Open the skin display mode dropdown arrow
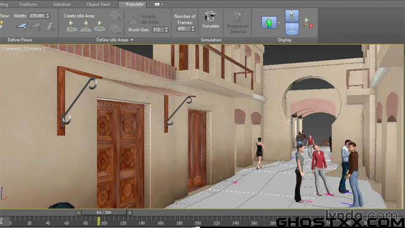The width and height of the screenshot is (405, 228). [279, 23]
